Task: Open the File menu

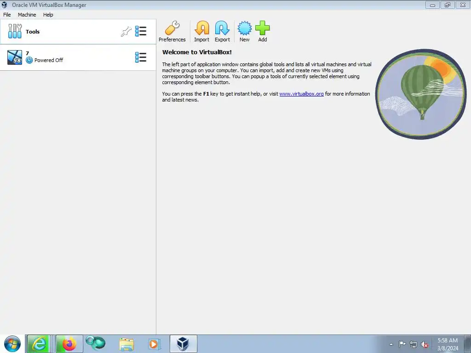Action: [x=7, y=15]
